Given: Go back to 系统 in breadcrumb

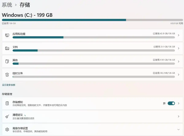Looking at the screenshot, I should (7, 5).
